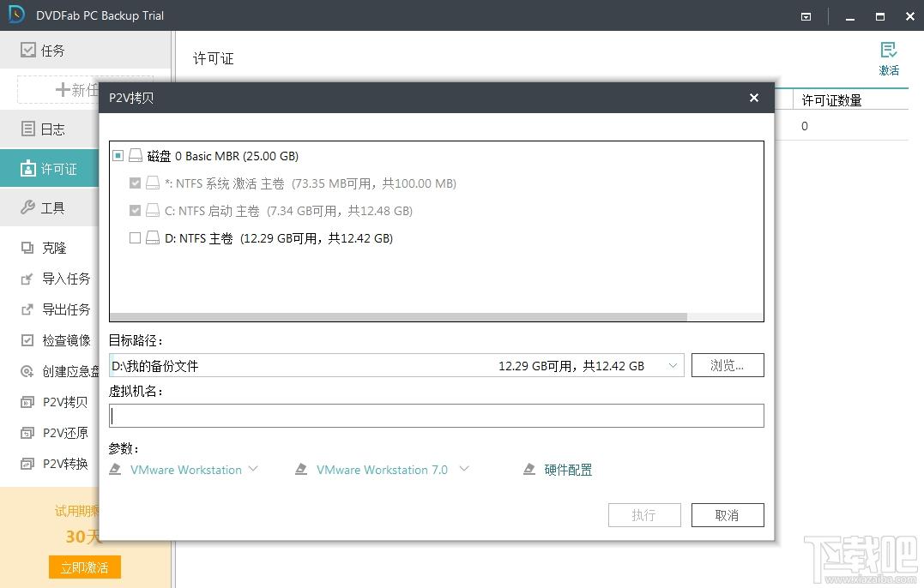This screenshot has height=588, width=924.
Task: Check the D: NTFS 主卷 checkbox
Action: (x=135, y=237)
